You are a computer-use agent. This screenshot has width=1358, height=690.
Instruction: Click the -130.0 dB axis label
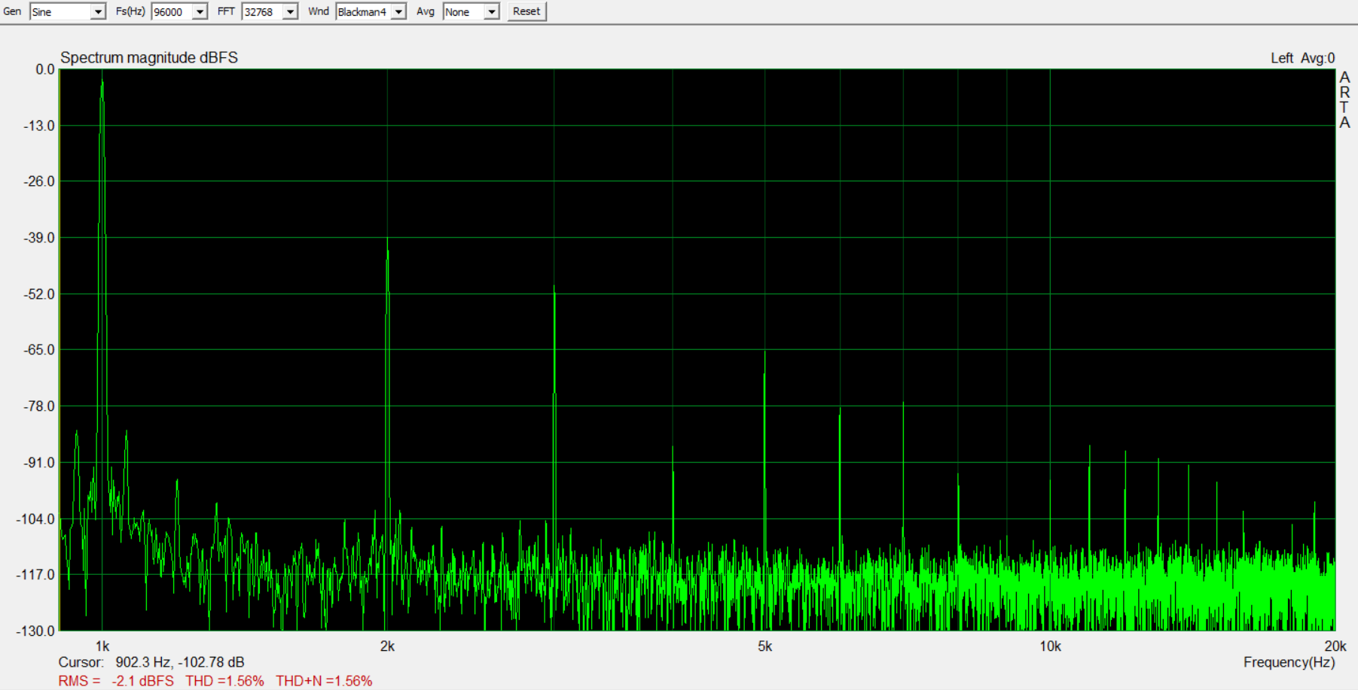pyautogui.click(x=36, y=631)
